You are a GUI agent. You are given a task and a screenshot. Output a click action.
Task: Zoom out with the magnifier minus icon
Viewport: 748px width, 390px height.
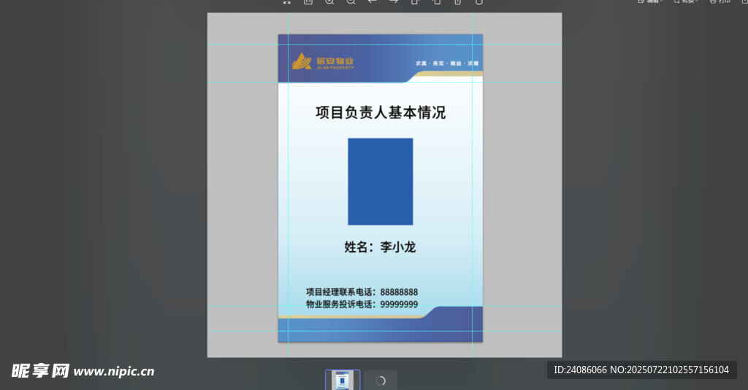click(351, 1)
